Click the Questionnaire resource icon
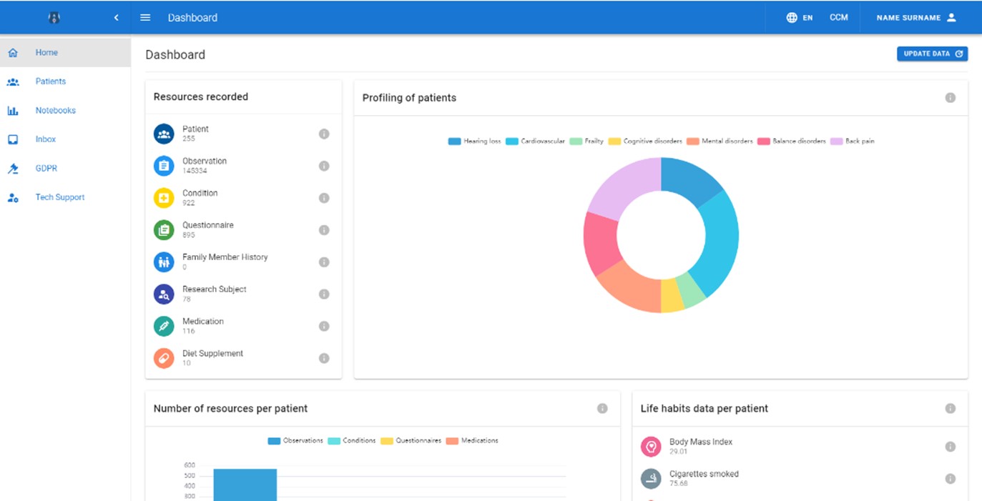The width and height of the screenshot is (982, 501). (164, 230)
